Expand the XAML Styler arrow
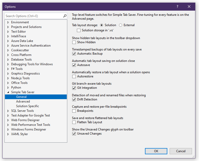This screenshot has height=161, width=199. point(8,134)
